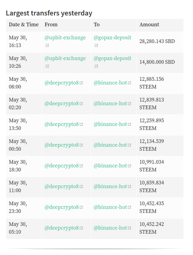
Task: Click external icon beside @deepcrypto8 at 05:10
Action: [x=81, y=228]
